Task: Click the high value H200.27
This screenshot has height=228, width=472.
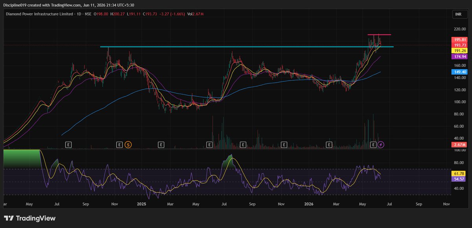Action: coord(118,14)
